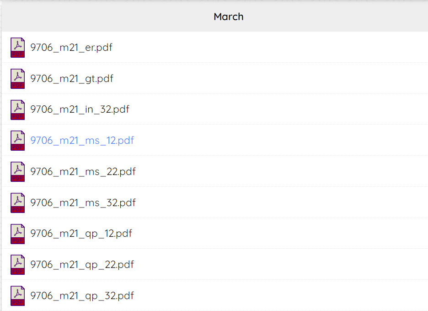This screenshot has width=428, height=311.
Task: Click the PDF icon beside 9706_m21_ms_32.pdf
Action: tap(18, 203)
